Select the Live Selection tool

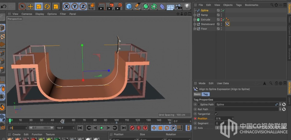22,7
